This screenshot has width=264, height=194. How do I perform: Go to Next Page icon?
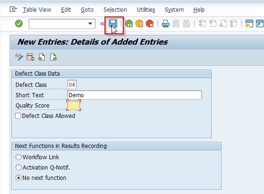tap(223, 23)
